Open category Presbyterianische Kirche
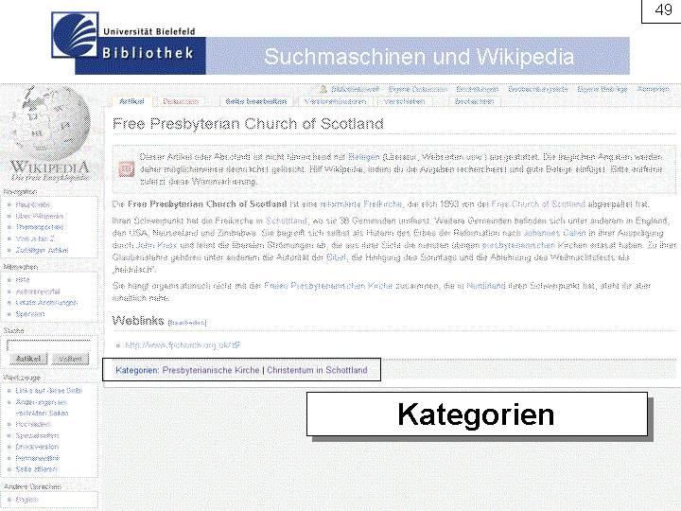 point(211,370)
